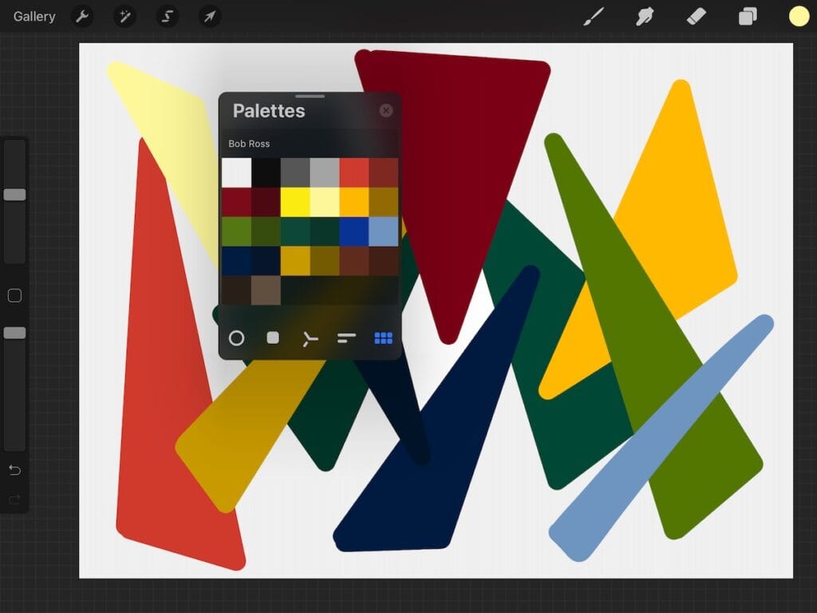Tap Gallery to exit the canvas
Screen dimensions: 817x613
pos(33,16)
